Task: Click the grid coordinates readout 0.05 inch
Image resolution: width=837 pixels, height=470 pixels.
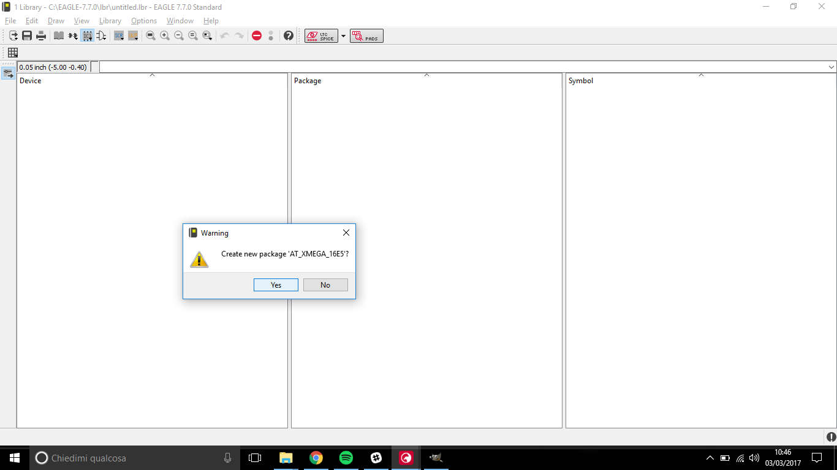Action: tap(53, 67)
